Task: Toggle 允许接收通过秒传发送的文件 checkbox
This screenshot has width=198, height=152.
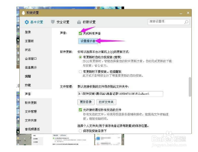Action: 80,110
